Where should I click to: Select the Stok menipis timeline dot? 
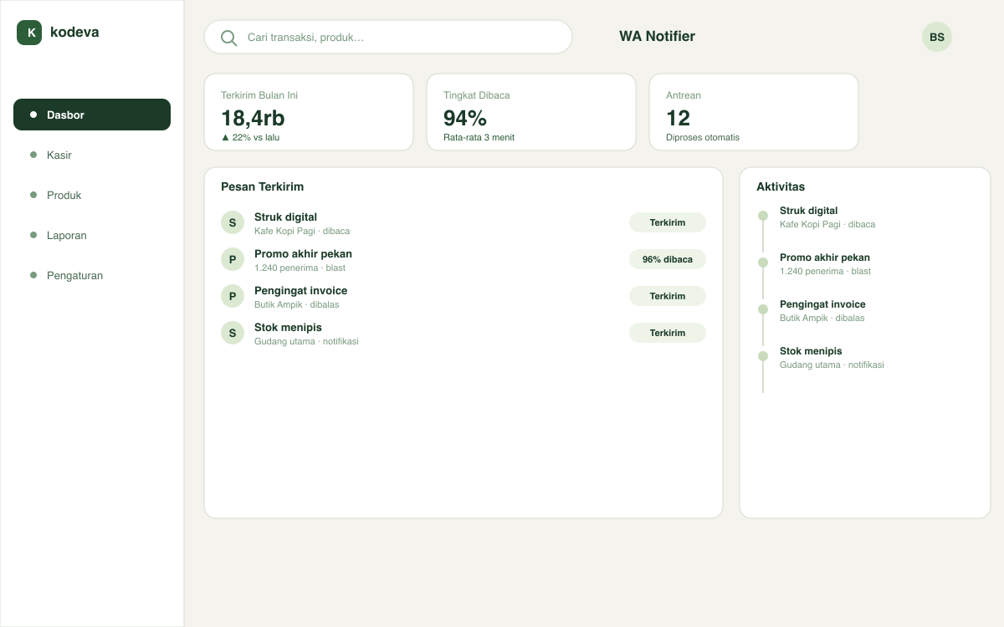763,356
